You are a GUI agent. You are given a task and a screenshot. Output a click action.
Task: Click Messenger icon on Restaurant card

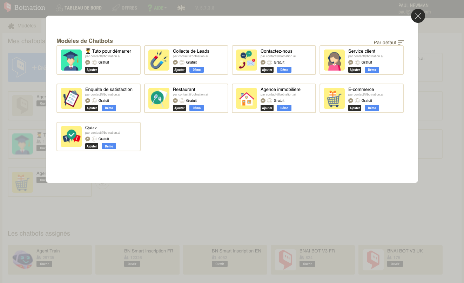point(175,101)
